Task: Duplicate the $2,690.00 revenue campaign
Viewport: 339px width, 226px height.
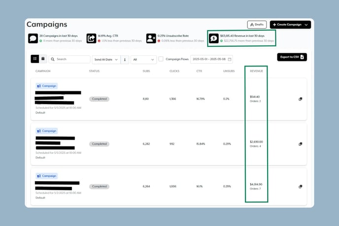Action: tap(300, 144)
